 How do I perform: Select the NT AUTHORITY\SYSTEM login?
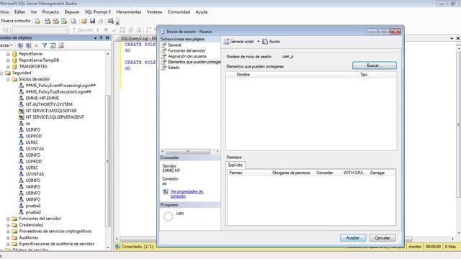tap(49, 104)
